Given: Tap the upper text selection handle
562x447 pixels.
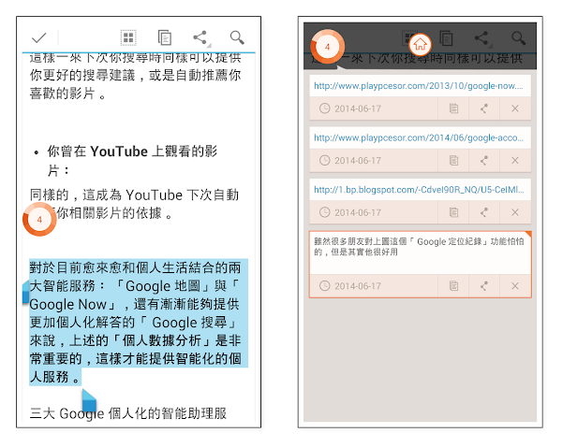Looking at the screenshot, I should point(25,293).
